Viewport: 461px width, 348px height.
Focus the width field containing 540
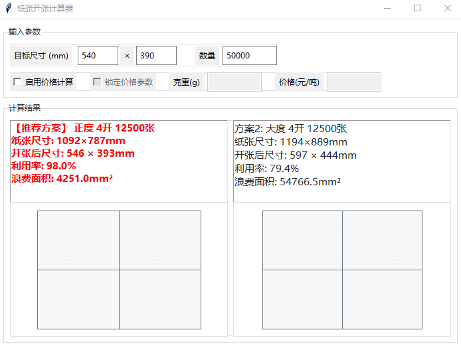click(98, 56)
